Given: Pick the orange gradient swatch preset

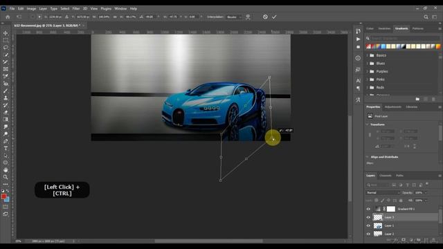Looking at the screenshot, I should [x=438, y=46].
